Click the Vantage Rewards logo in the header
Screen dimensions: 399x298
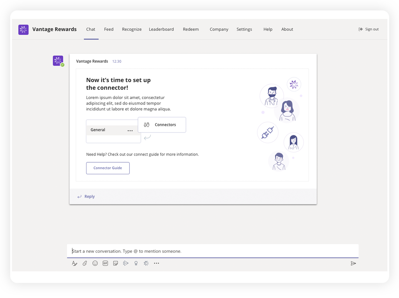(x=24, y=29)
